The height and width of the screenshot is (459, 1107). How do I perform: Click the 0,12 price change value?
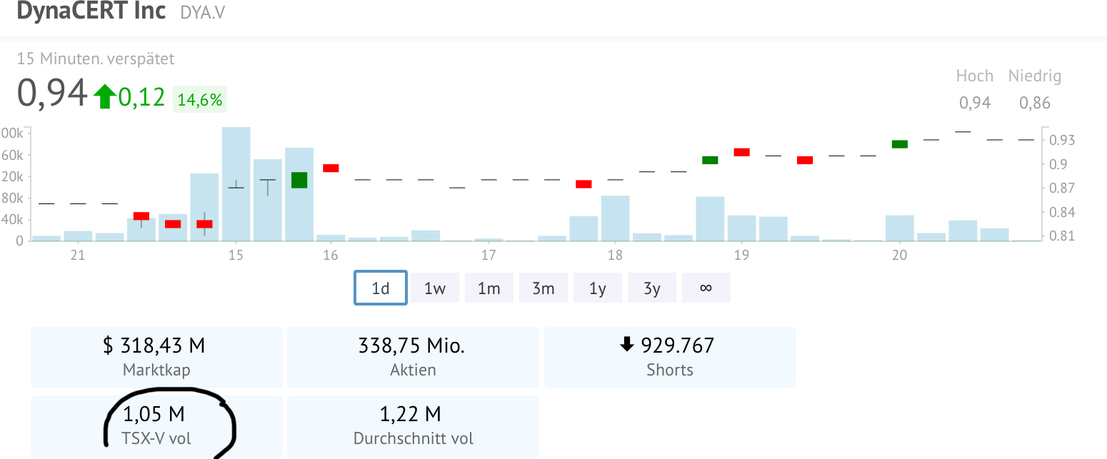pyautogui.click(x=141, y=97)
